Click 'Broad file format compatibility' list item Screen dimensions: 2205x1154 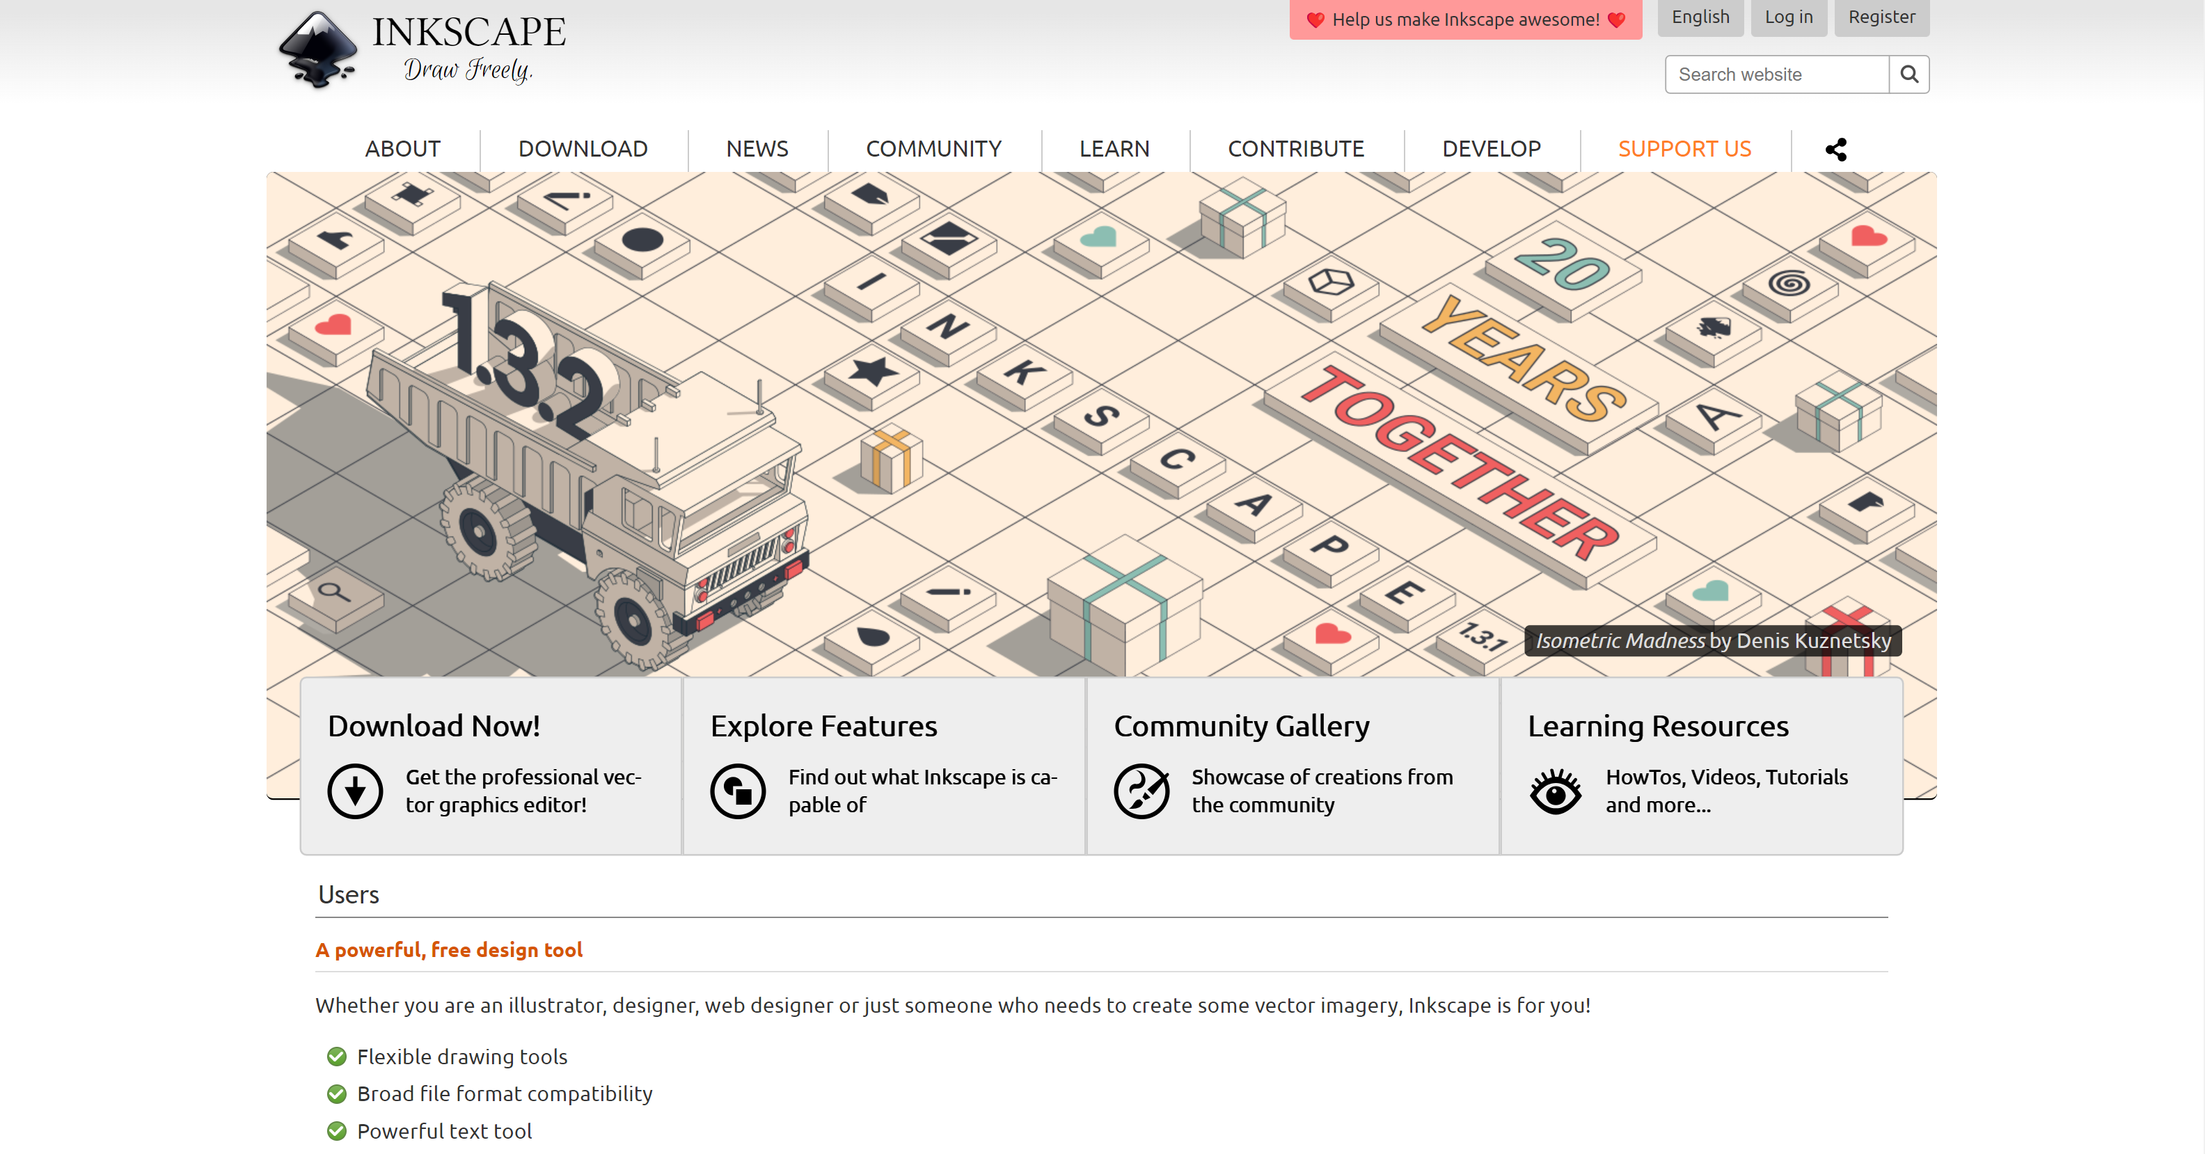(x=505, y=1093)
